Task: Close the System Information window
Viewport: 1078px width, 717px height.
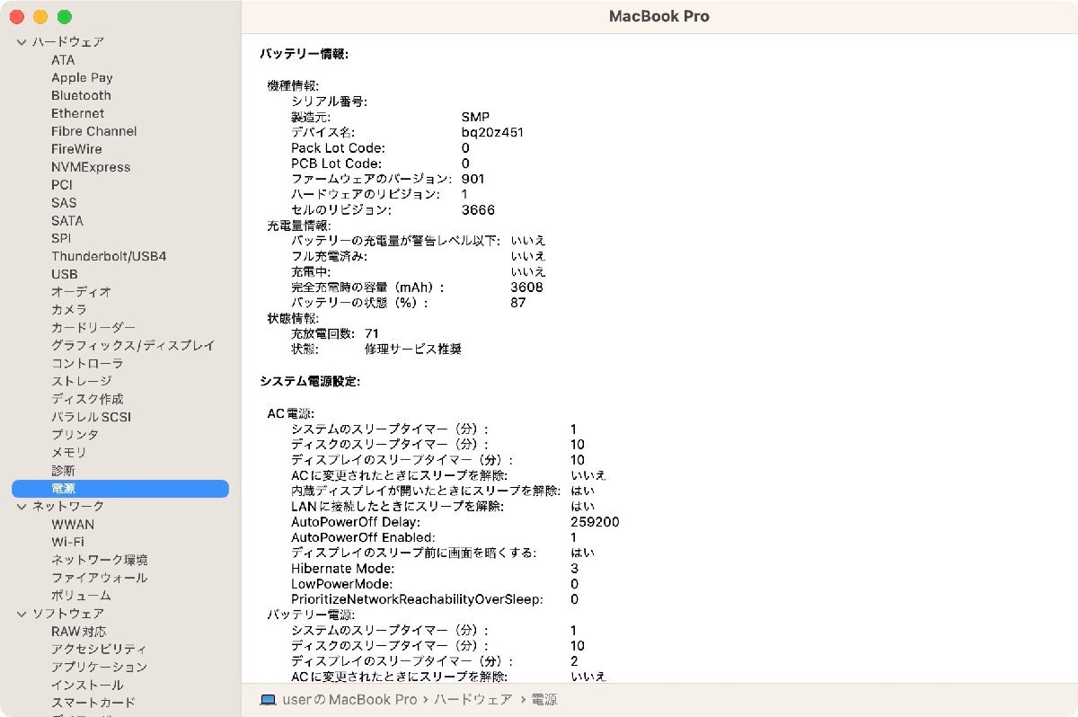Action: 16,17
